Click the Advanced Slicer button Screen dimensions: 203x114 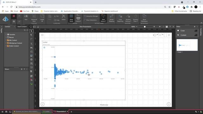34,18
